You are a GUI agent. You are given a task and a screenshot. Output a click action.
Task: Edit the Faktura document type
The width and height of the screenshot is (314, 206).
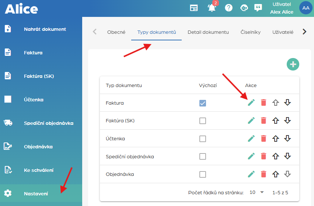click(x=251, y=103)
